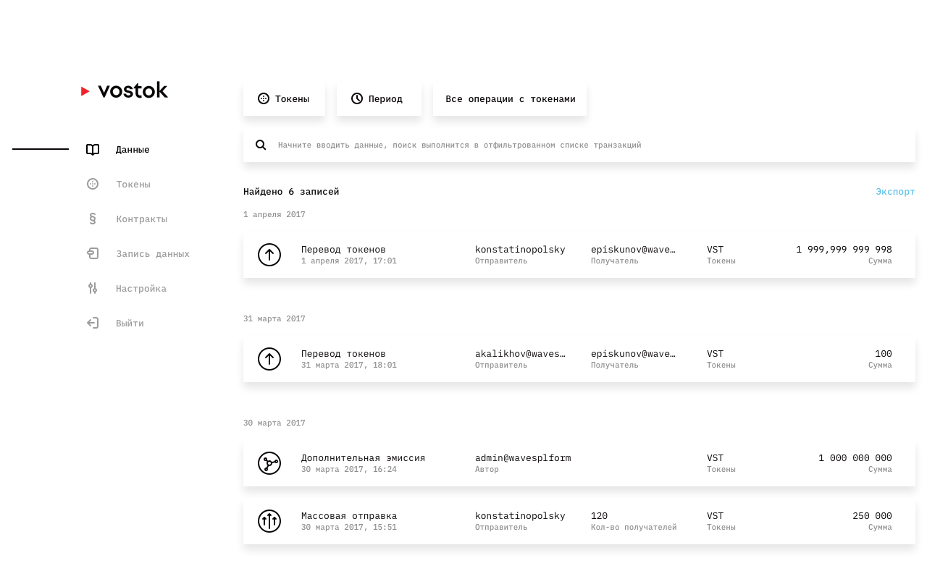Open Запись данных menu item
The image size is (927, 579).
click(153, 254)
